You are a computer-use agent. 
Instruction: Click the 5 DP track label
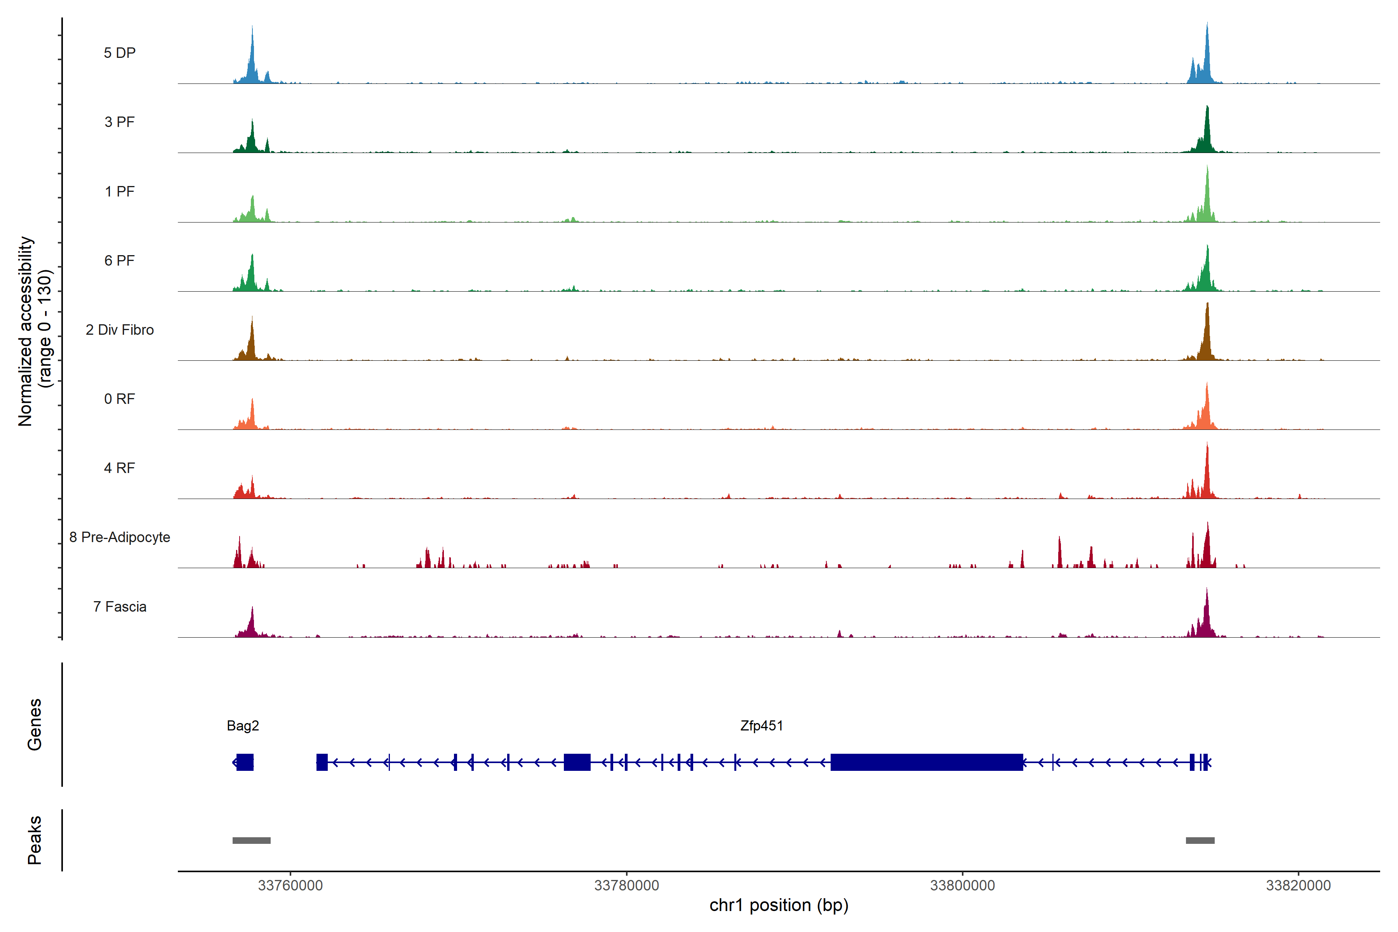(120, 53)
